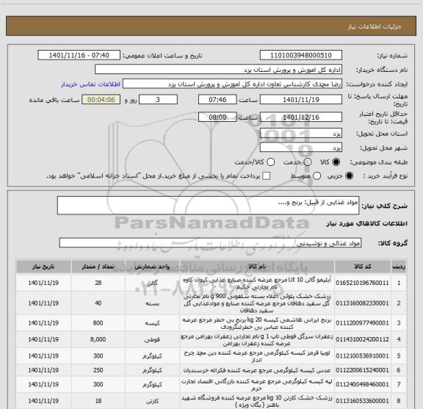
Task: Click the buyer organization name field
Action: coord(218,70)
